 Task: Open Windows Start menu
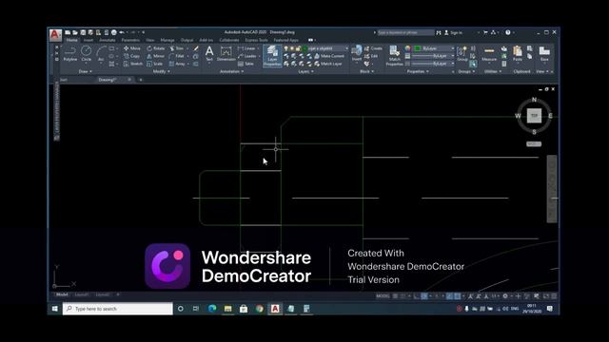pos(55,309)
